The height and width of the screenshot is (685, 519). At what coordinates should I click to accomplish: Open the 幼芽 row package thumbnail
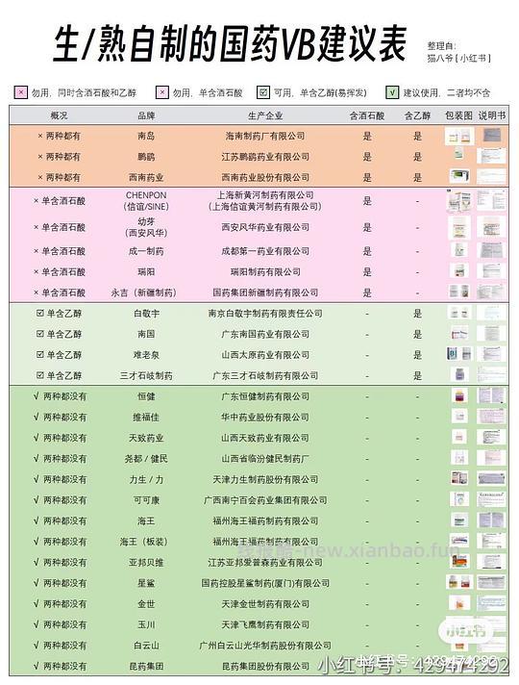pos(459,228)
